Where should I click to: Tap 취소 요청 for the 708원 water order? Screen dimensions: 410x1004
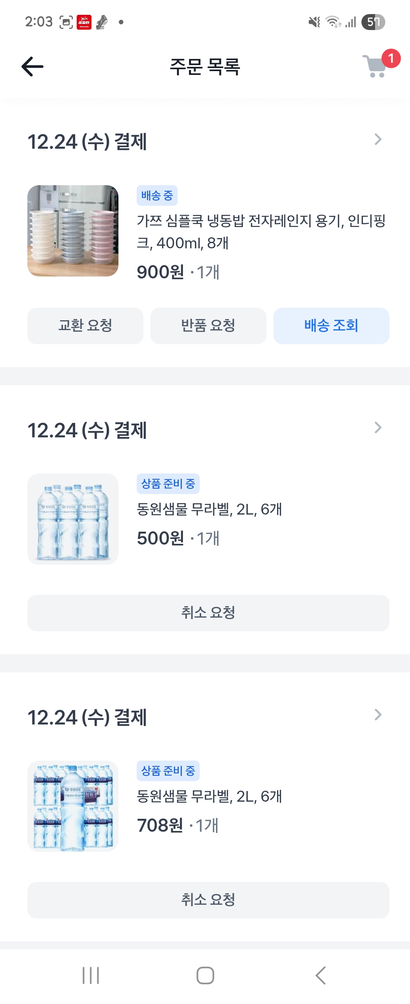[x=208, y=900]
